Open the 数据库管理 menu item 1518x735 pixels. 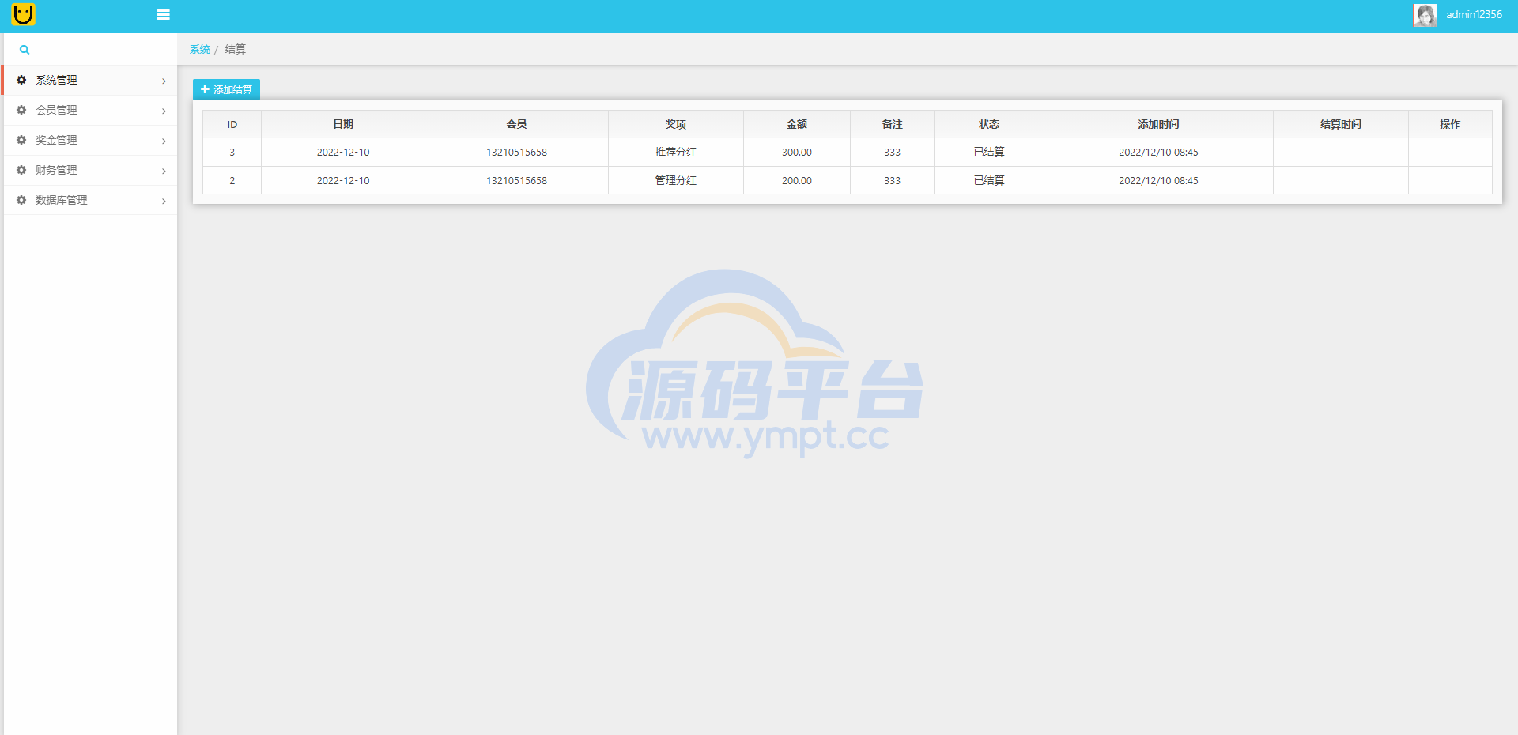coord(62,200)
